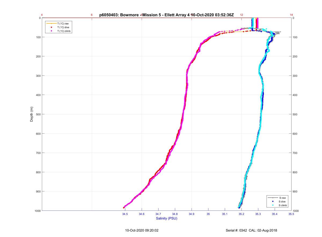Click the salinity tick label 35.3
The height and width of the screenshot is (237, 322).
click(258, 214)
